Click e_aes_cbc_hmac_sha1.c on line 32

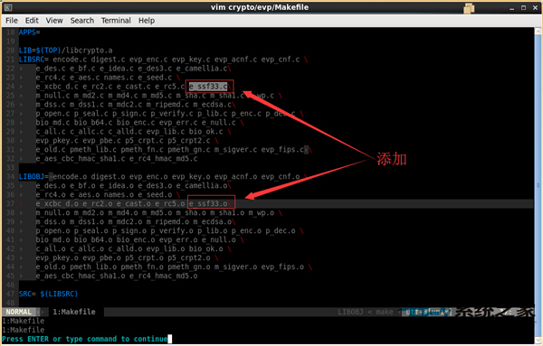(81, 158)
